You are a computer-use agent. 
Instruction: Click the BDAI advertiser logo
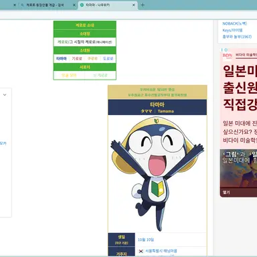pyautogui.click(x=228, y=56)
